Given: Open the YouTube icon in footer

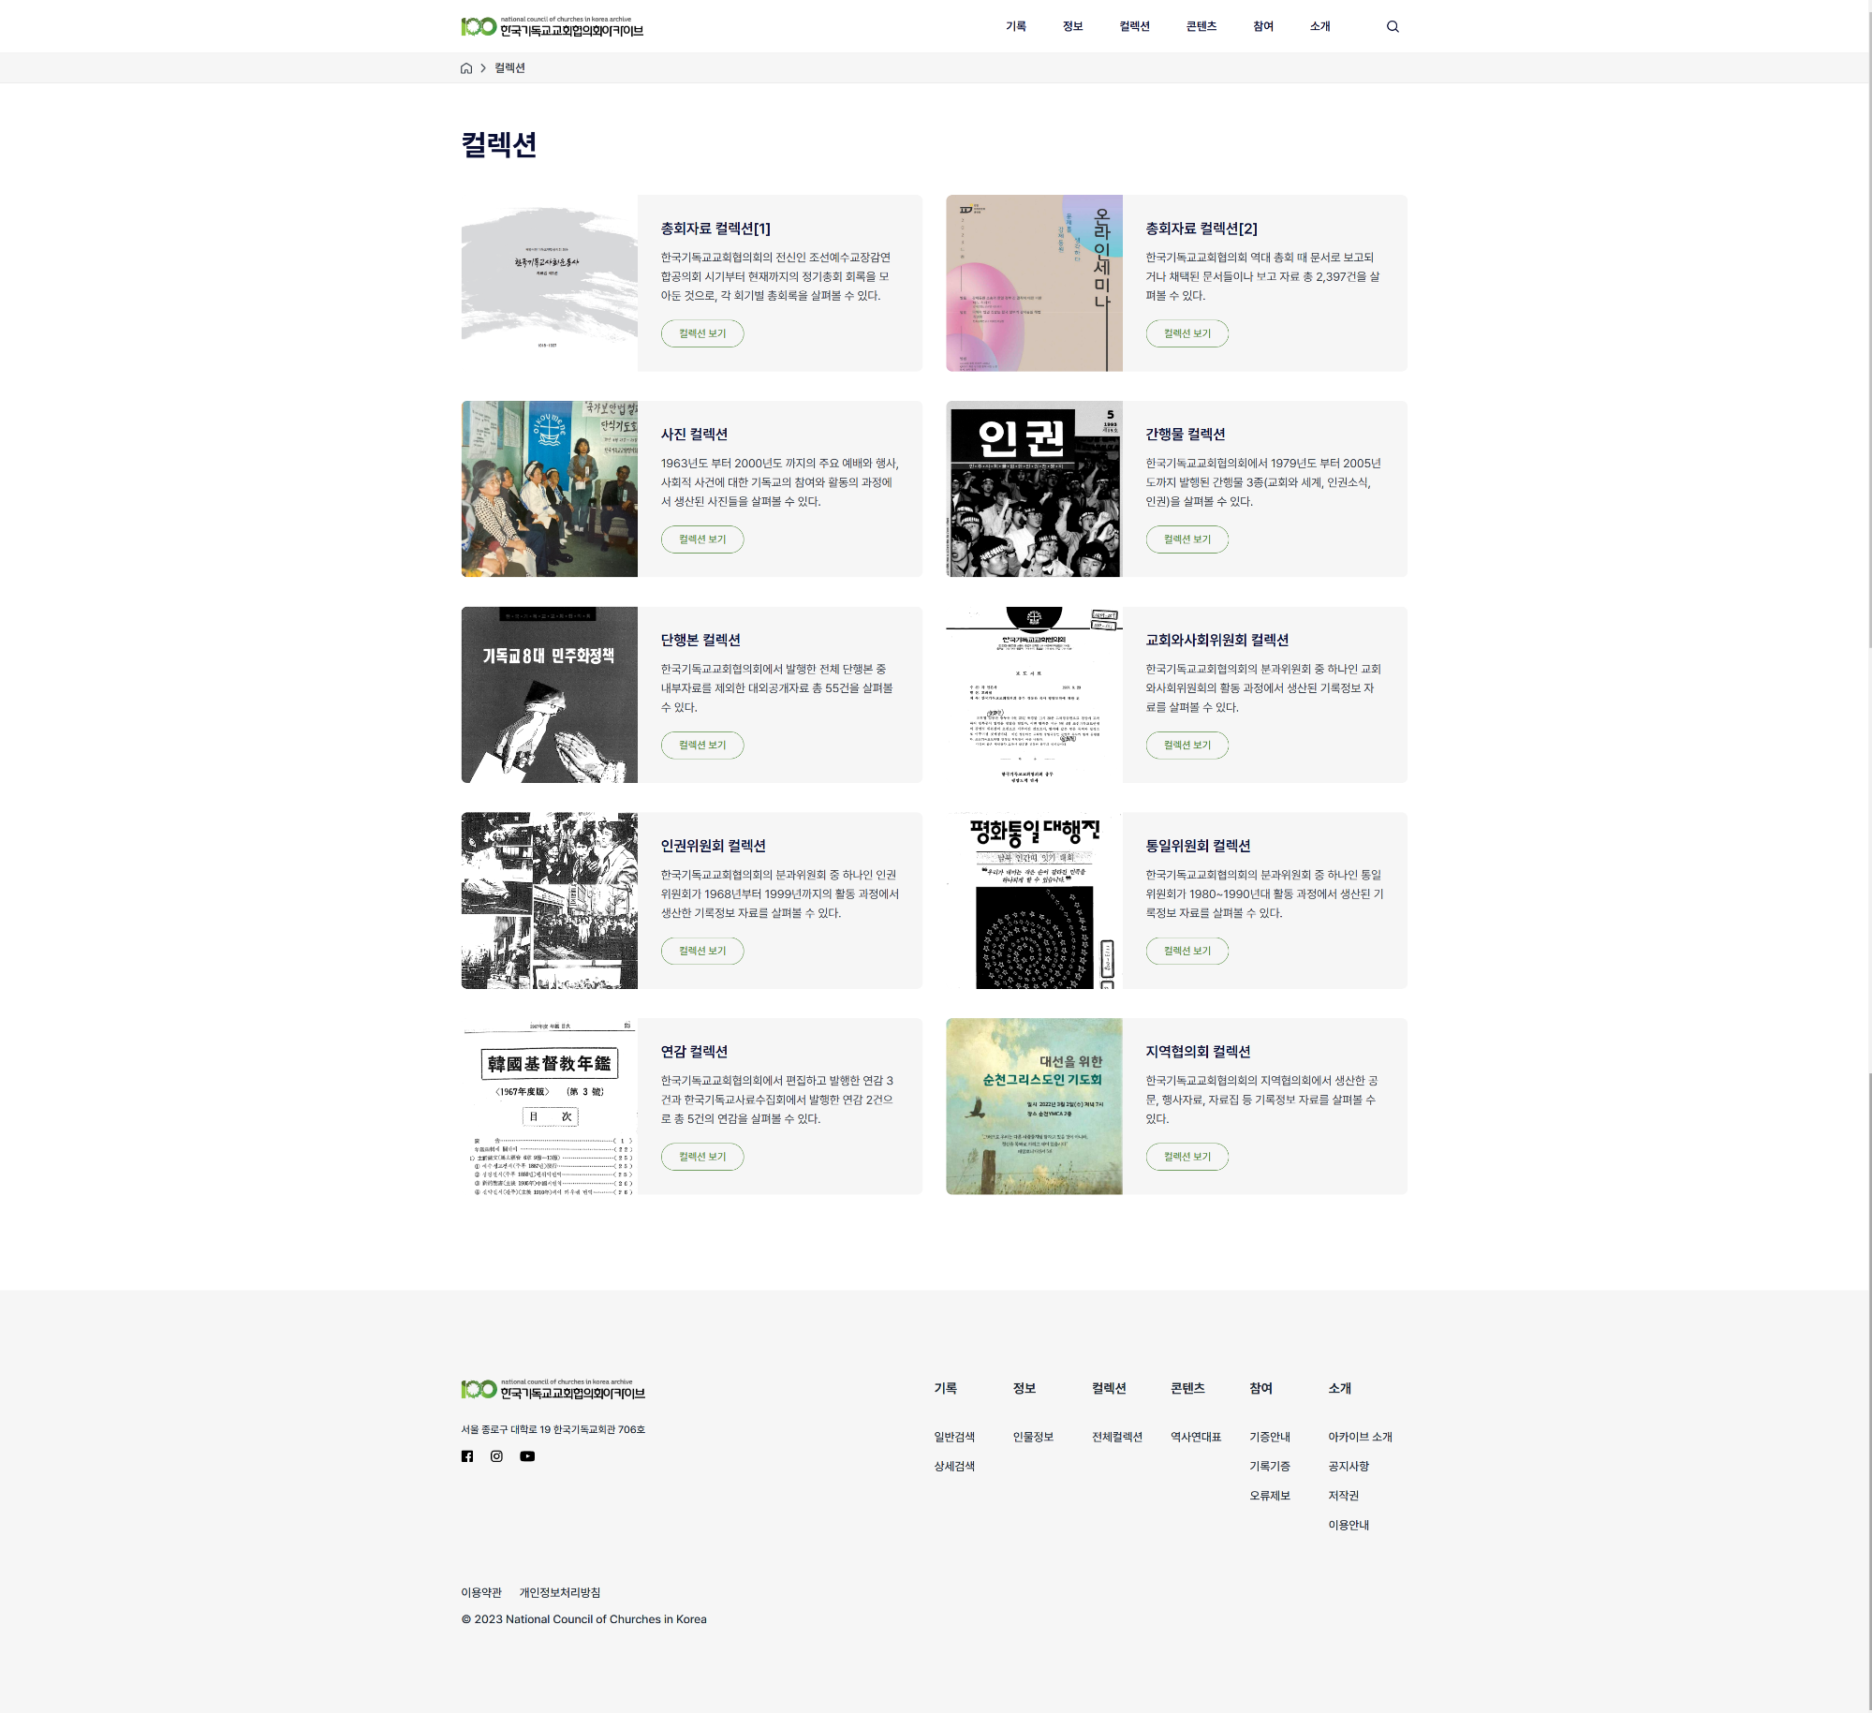Looking at the screenshot, I should [x=527, y=1456].
